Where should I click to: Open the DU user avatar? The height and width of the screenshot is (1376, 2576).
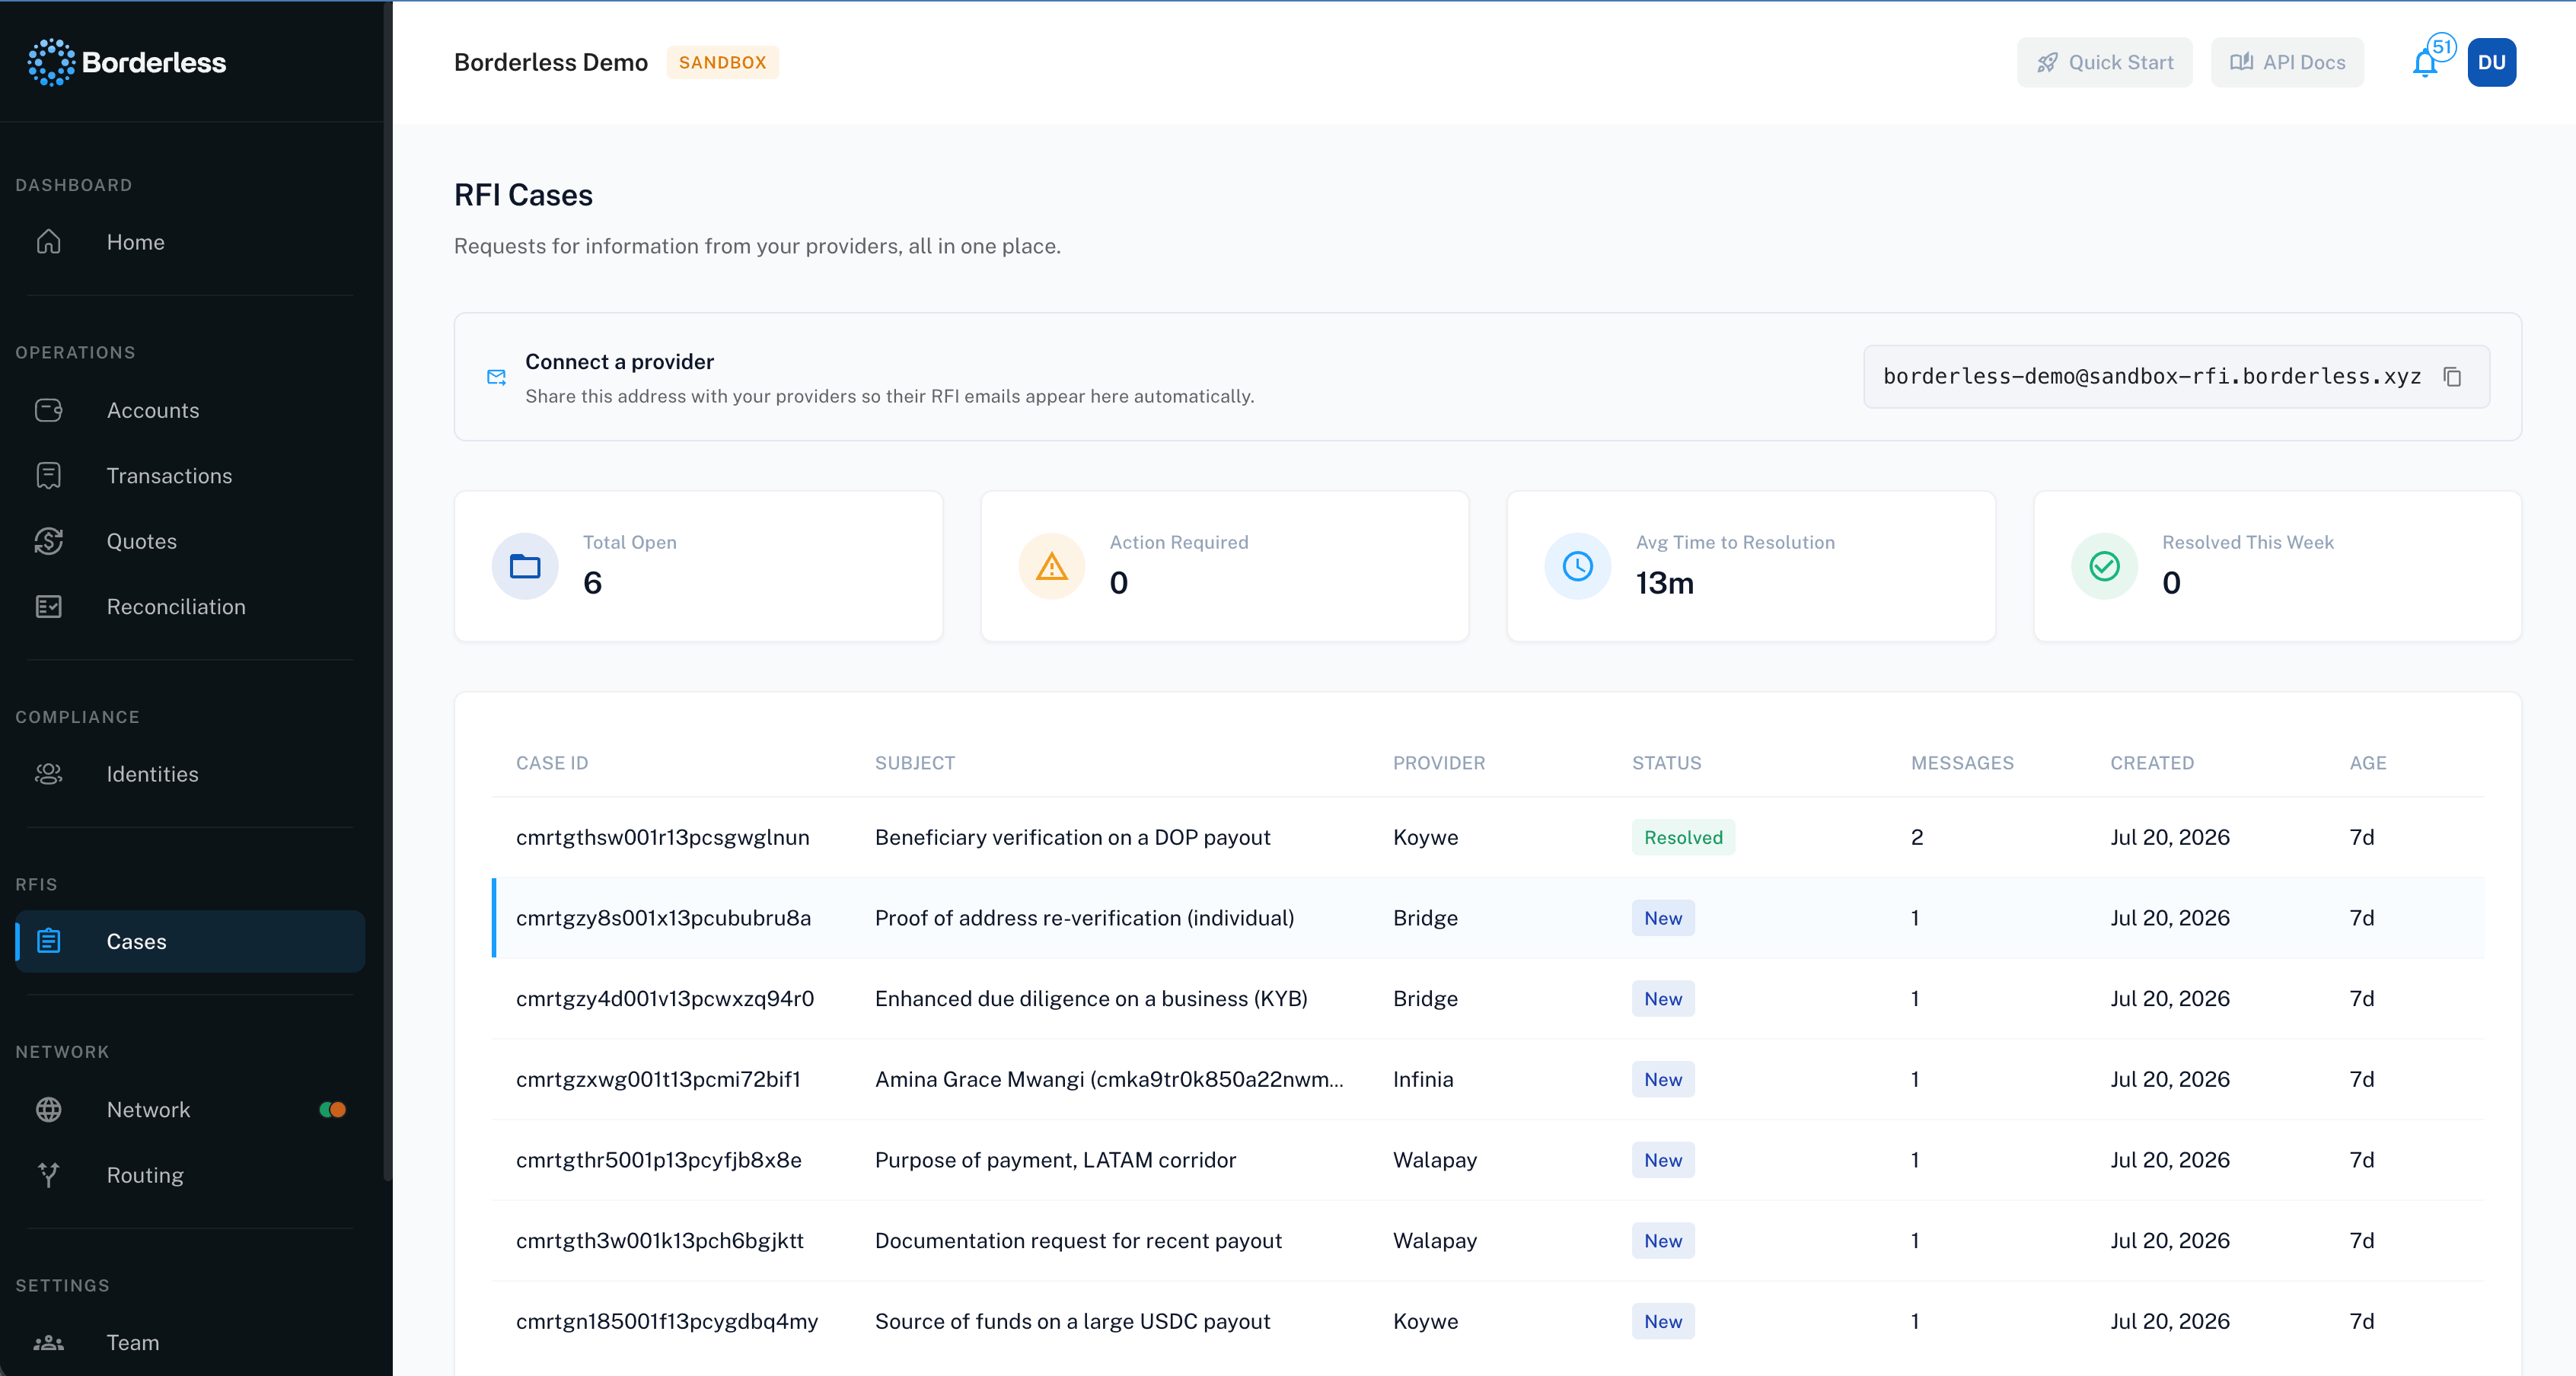pyautogui.click(x=2492, y=62)
